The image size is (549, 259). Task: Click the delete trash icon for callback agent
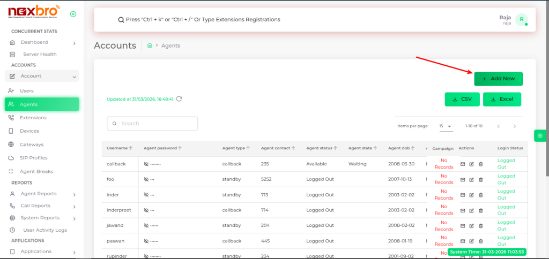tap(481, 164)
